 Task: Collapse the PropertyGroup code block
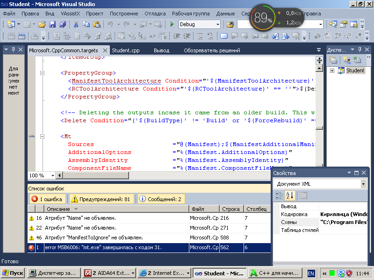pos(42,73)
